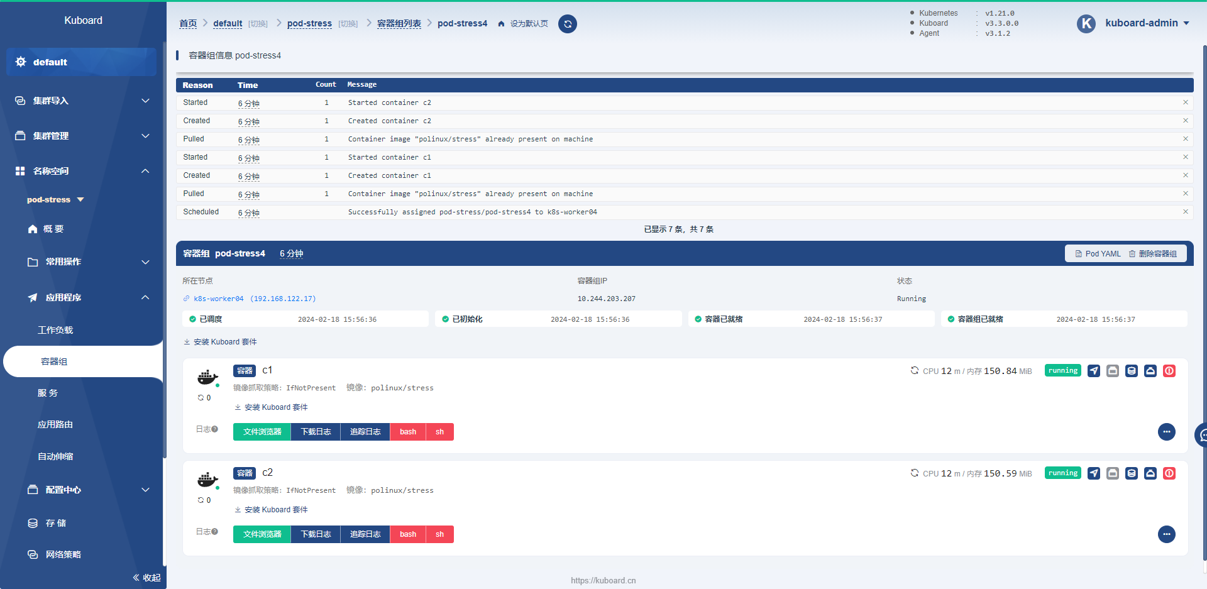Refresh CPU and memory metrics for c1
This screenshot has height=589, width=1207.
click(x=915, y=370)
